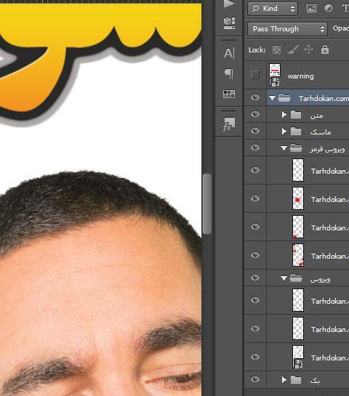Hide the ویروس قرمز group
The width and height of the screenshot is (349, 396).
pyautogui.click(x=255, y=148)
